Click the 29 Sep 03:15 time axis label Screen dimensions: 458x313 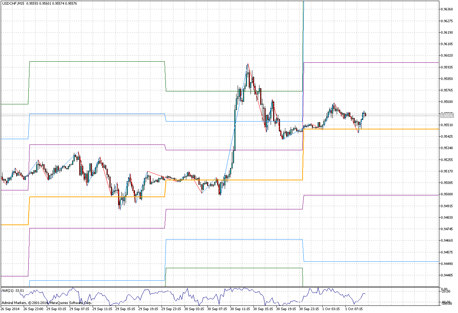click(x=57, y=308)
